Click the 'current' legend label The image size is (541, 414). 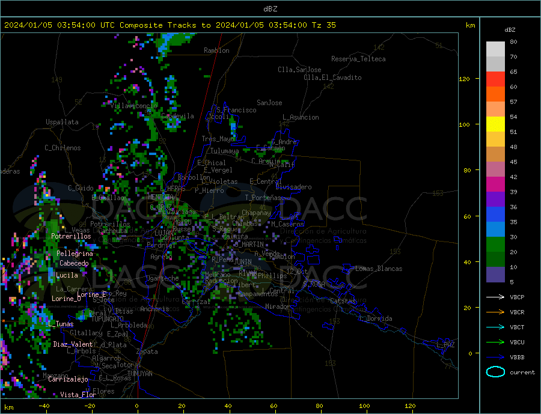[522, 373]
